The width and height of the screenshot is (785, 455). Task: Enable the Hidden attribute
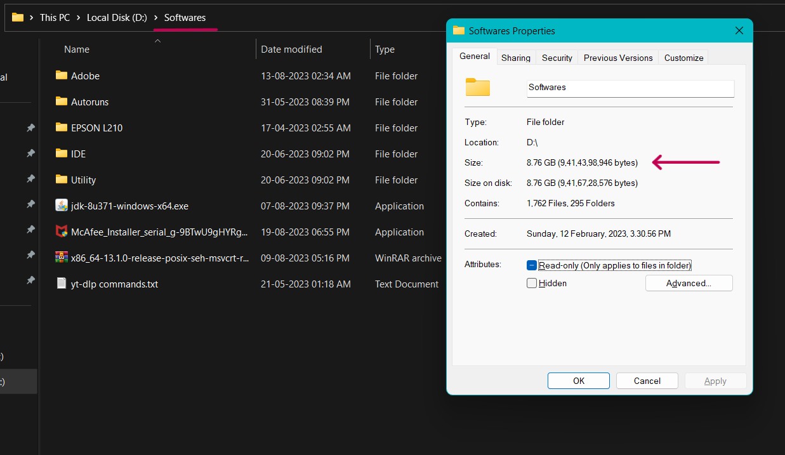[532, 283]
